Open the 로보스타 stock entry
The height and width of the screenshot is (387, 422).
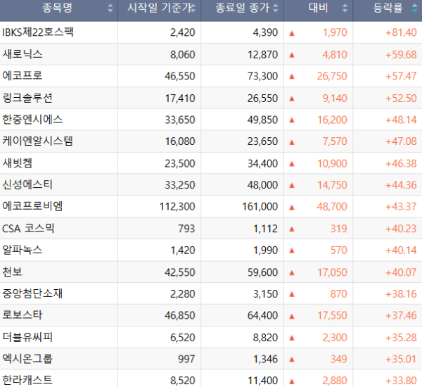23,316
